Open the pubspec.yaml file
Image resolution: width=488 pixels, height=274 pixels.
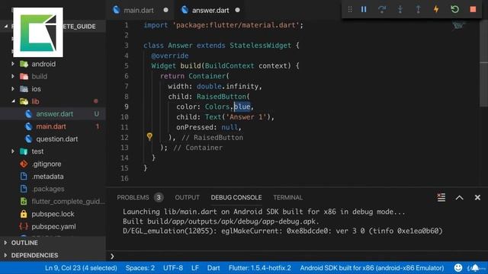[x=53, y=226]
